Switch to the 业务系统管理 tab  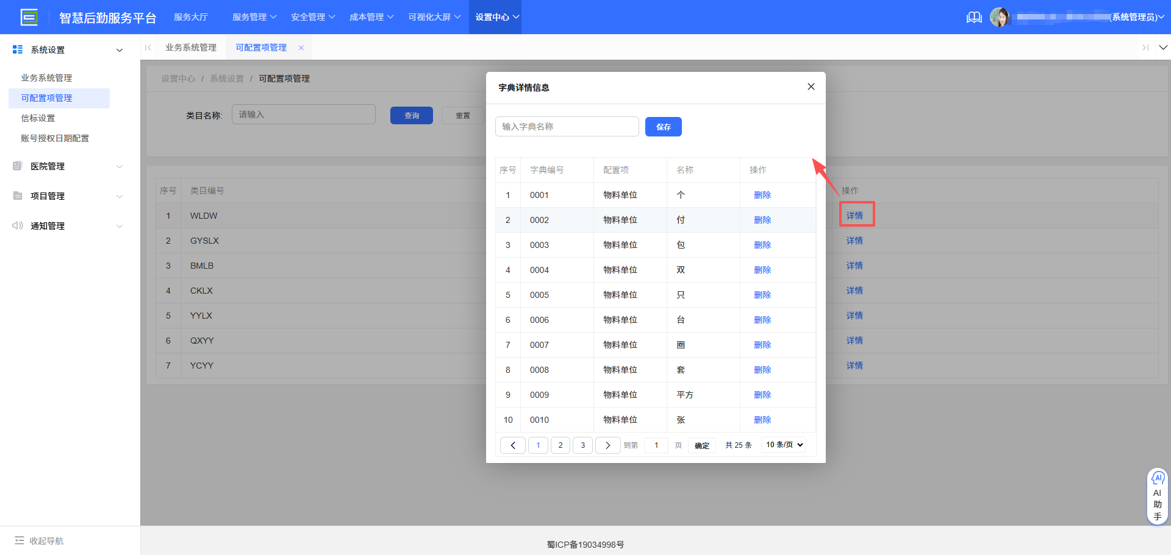pyautogui.click(x=191, y=47)
